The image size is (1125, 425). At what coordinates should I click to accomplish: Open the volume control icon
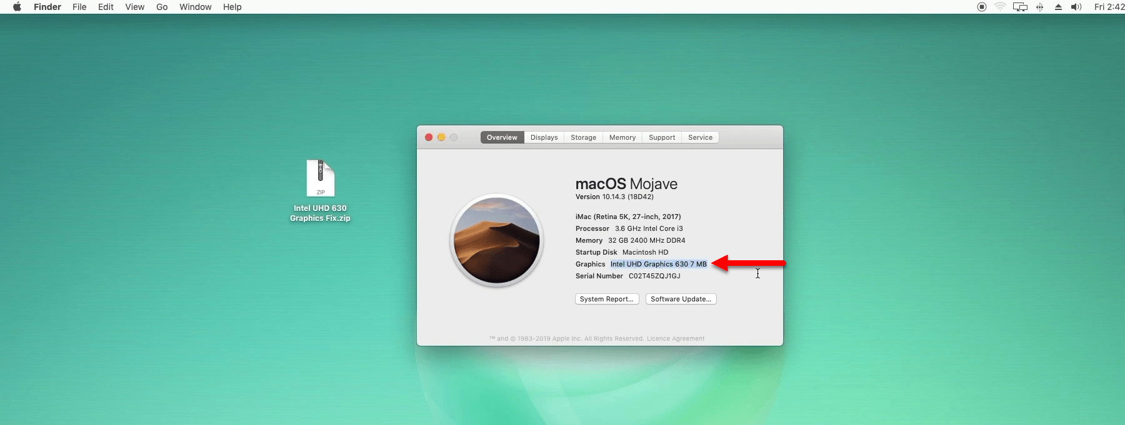point(1076,7)
